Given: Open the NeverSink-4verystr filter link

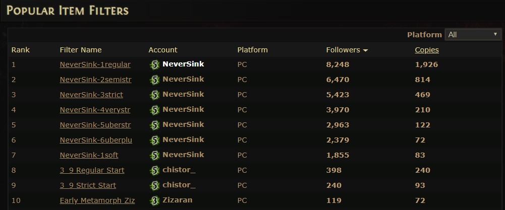Looking at the screenshot, I should (x=95, y=110).
